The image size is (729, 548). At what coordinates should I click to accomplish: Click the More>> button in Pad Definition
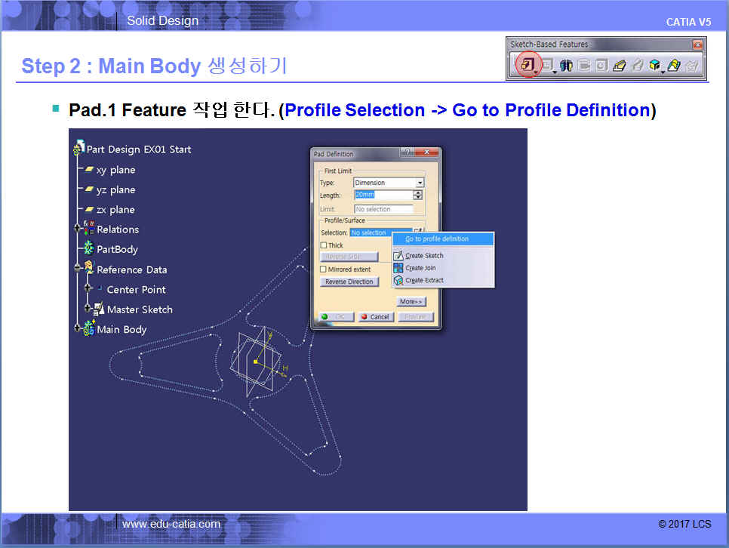click(411, 301)
